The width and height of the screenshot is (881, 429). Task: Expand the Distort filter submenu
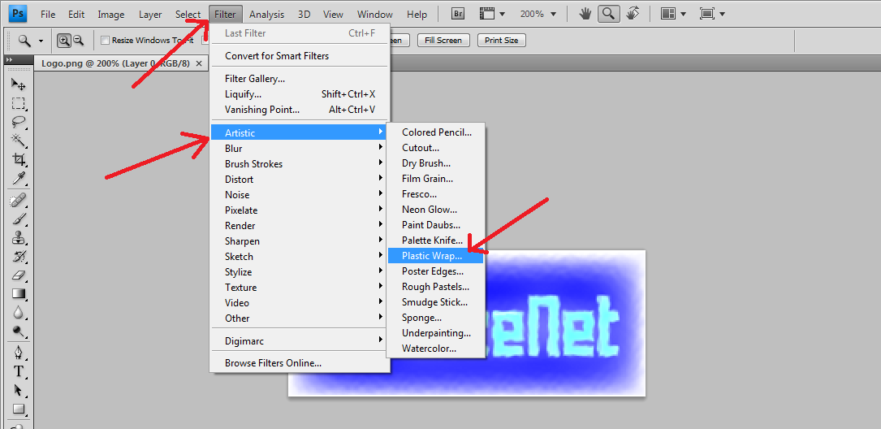(x=300, y=180)
